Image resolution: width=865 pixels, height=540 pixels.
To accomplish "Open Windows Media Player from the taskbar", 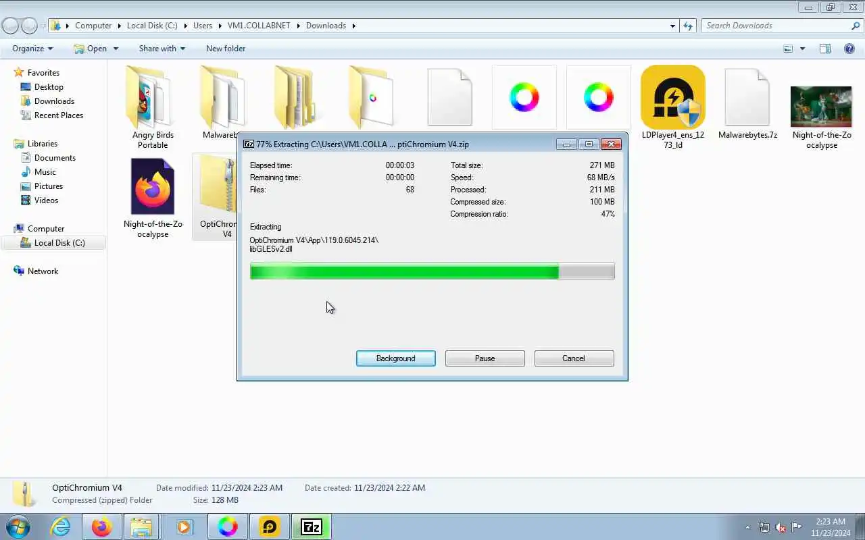I will [x=184, y=526].
